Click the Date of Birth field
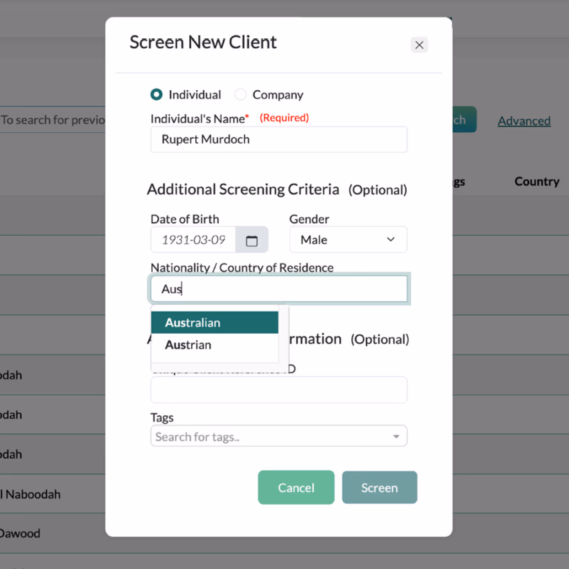 [193, 240]
